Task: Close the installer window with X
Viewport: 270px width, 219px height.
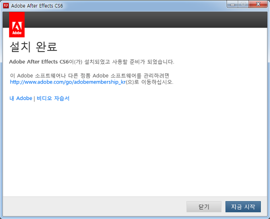Action: pos(258,4)
